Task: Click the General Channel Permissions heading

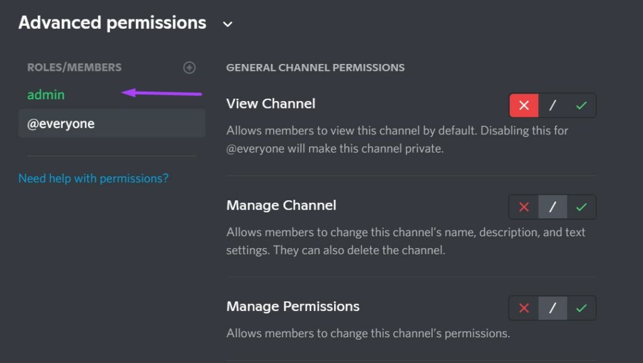Action: pos(315,68)
